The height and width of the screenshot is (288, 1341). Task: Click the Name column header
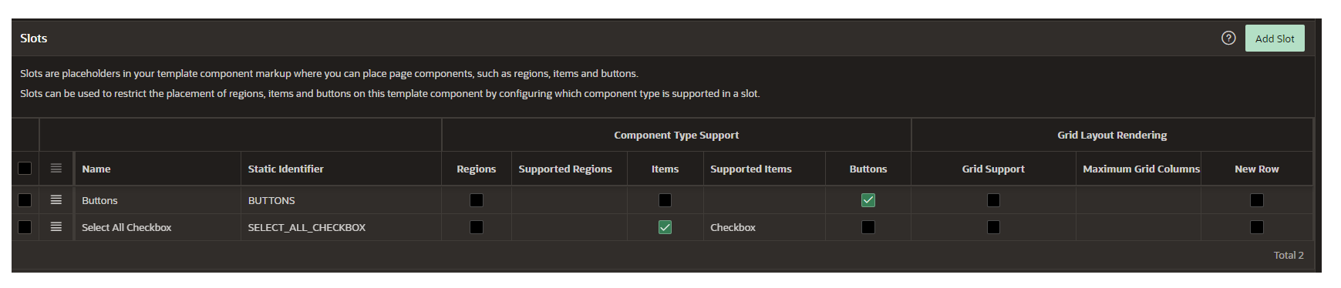[96, 169]
